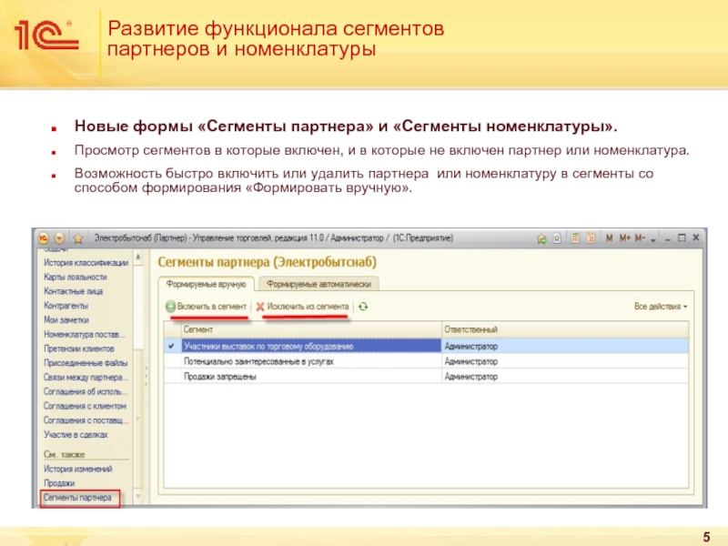Click the red Exclude from segment icon
Screen dimensions: 728x546
260,308
